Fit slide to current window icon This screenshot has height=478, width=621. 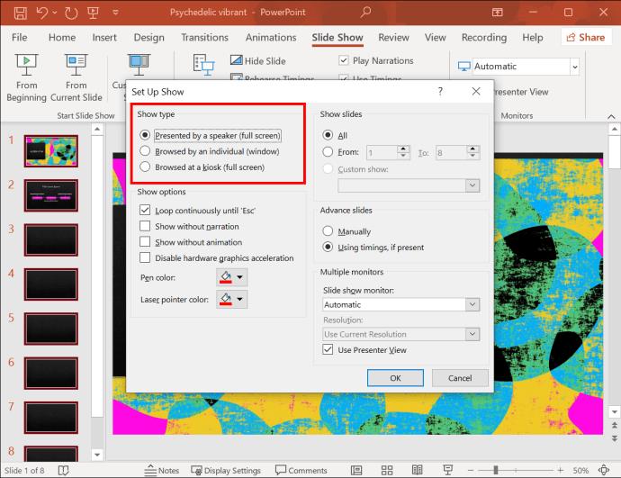click(604, 470)
